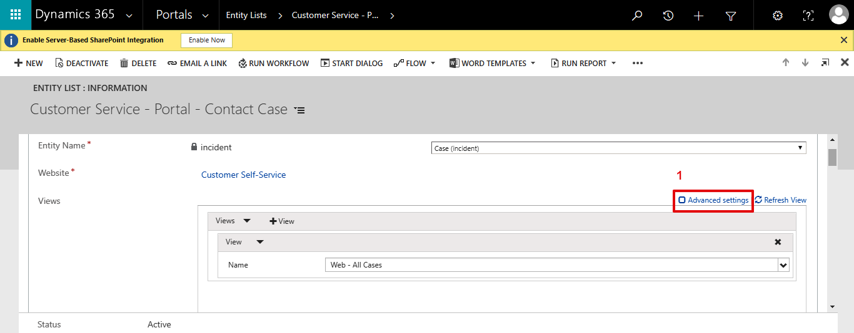Expand chevron after record breadcrumb

[x=392, y=16]
